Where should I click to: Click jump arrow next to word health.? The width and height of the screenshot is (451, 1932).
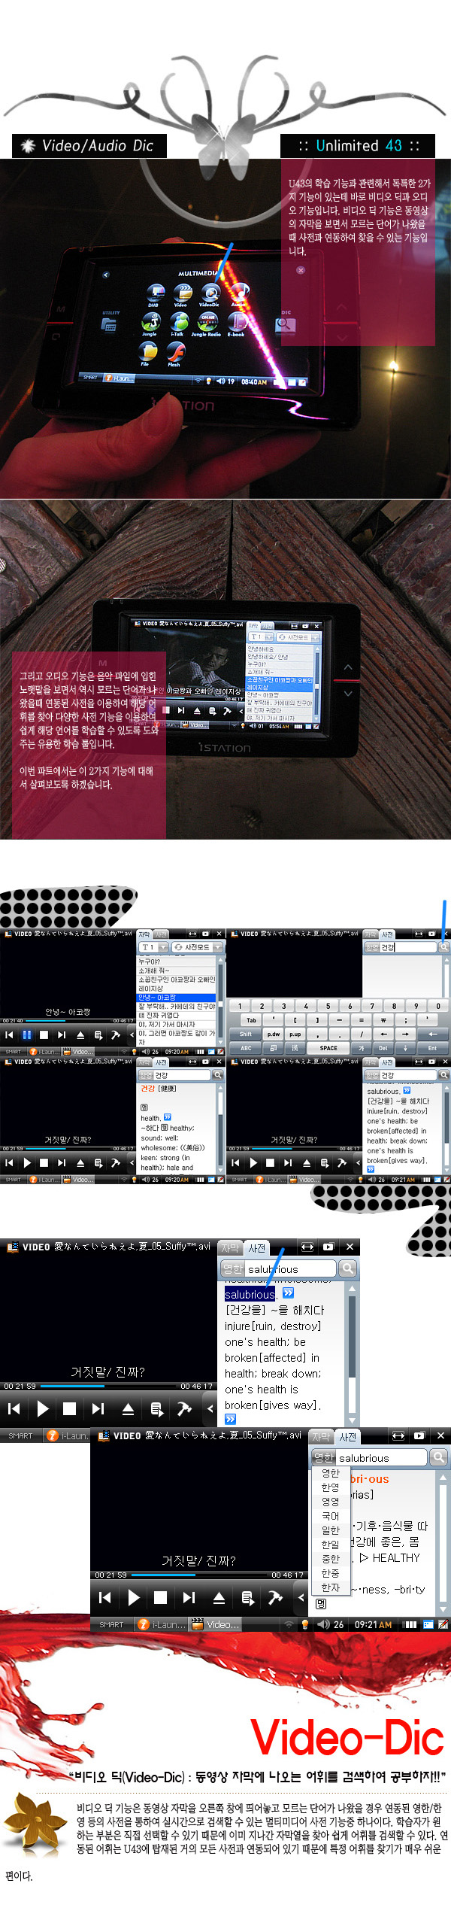[168, 1117]
